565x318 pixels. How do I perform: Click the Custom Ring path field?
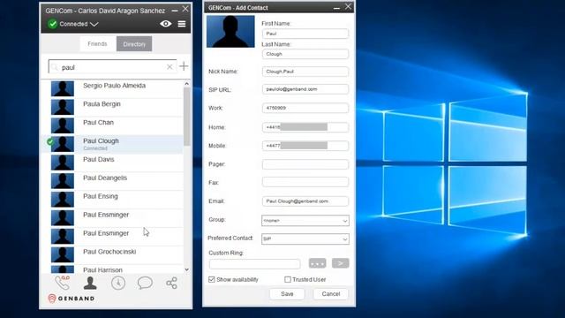pyautogui.click(x=254, y=264)
